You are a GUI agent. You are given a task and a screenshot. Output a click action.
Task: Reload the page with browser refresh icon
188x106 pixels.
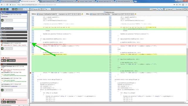(x=7, y=5)
